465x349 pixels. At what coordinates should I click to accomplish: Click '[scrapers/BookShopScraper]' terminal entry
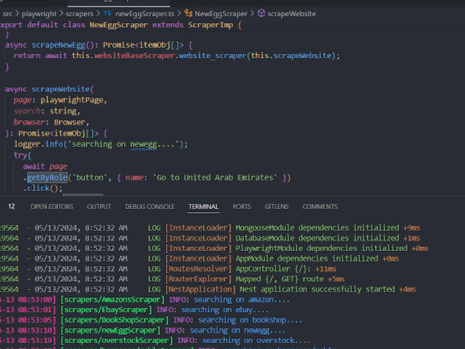114,320
